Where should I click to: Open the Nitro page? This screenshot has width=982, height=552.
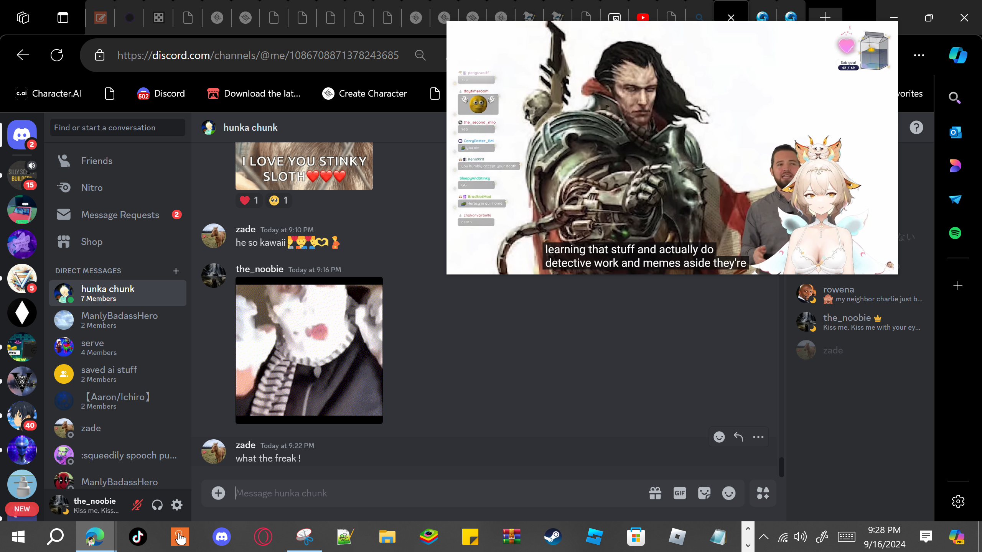(118, 188)
